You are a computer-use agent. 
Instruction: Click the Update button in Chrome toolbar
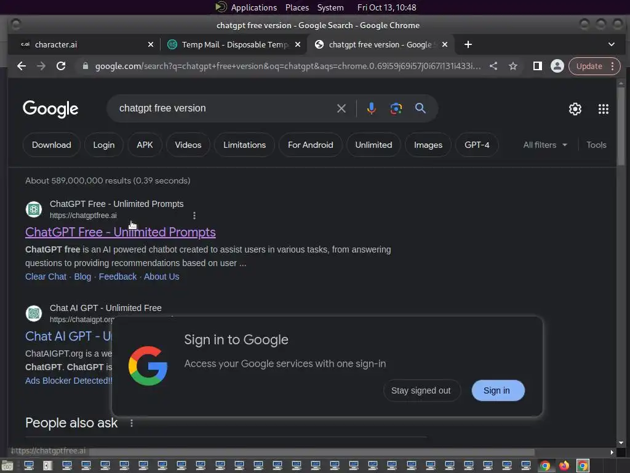click(x=589, y=66)
